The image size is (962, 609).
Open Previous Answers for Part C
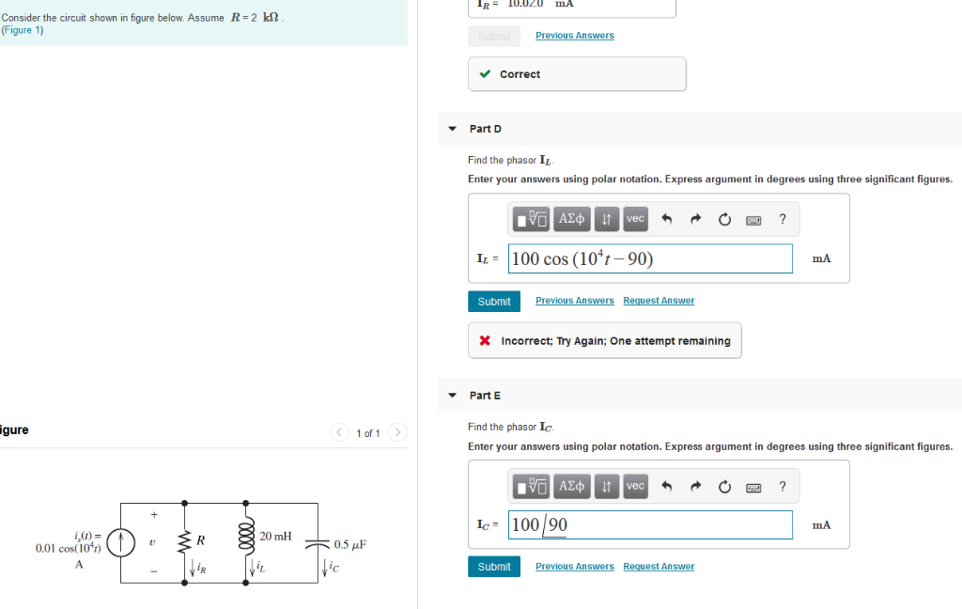tap(574, 36)
